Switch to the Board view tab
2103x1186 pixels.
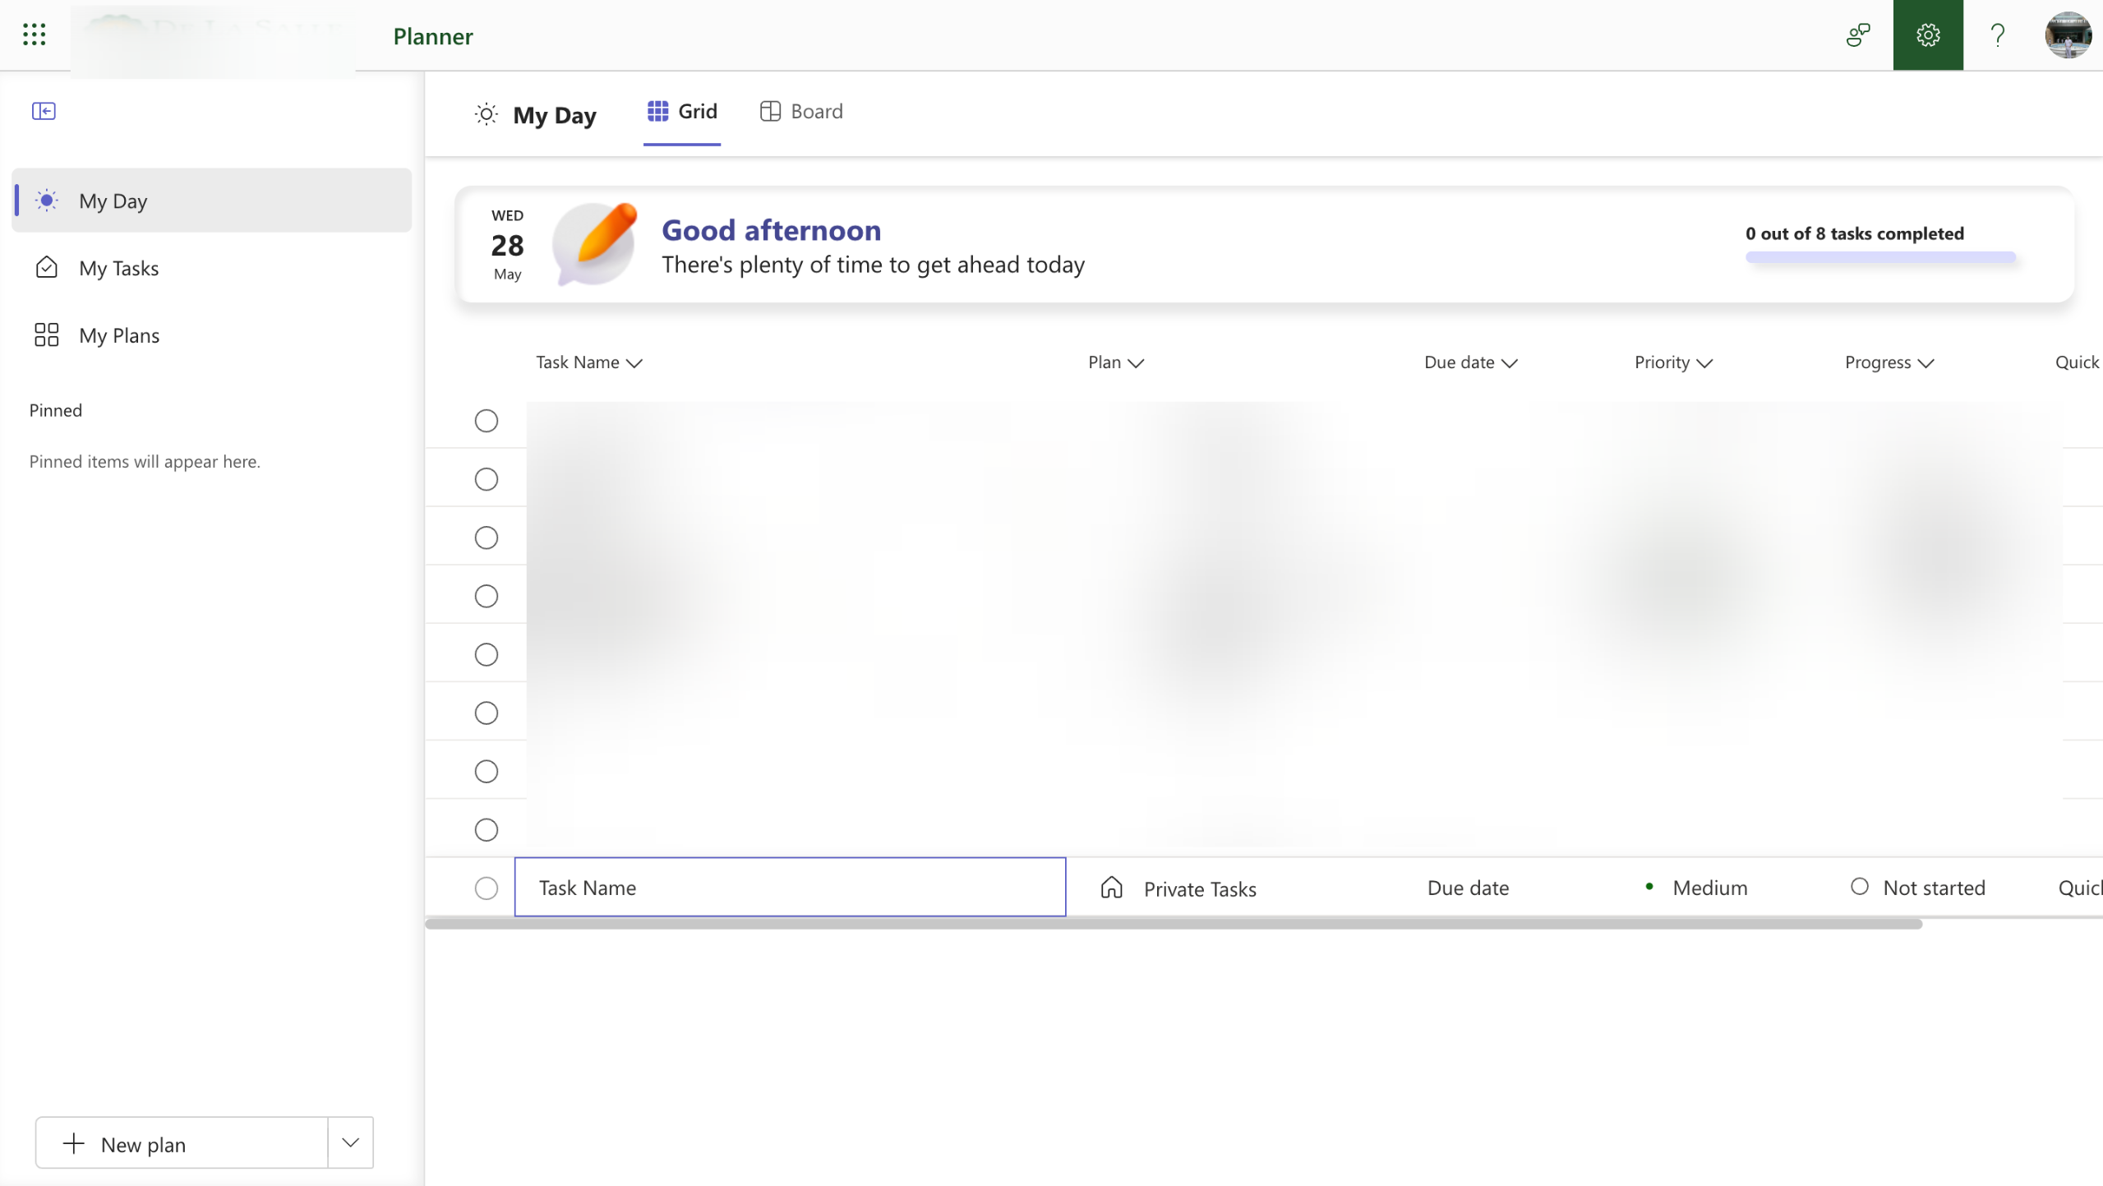pyautogui.click(x=801, y=112)
